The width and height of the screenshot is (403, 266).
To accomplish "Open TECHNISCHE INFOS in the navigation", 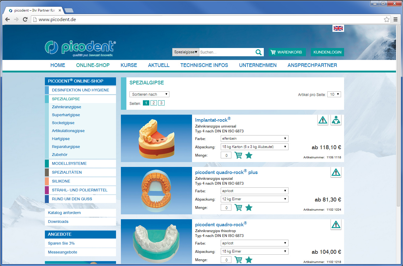I will click(204, 65).
